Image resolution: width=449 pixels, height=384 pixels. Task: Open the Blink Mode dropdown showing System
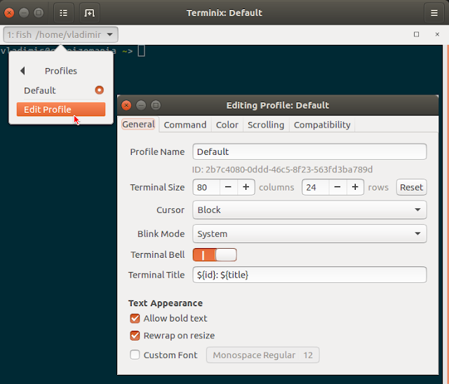click(309, 234)
